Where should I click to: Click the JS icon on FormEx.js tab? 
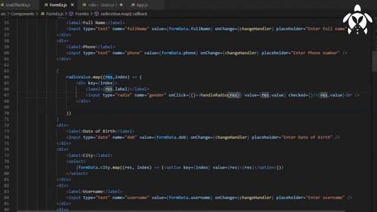pos(46,5)
